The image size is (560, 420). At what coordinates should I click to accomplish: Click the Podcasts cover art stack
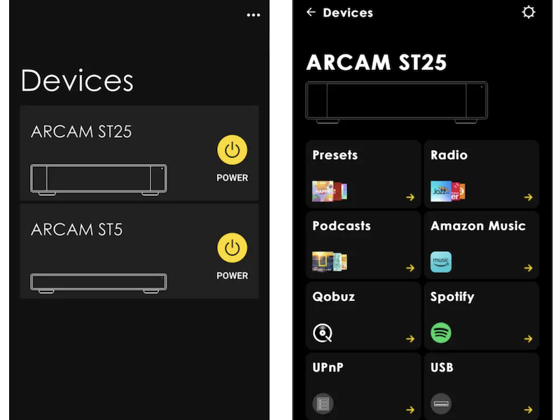330,262
